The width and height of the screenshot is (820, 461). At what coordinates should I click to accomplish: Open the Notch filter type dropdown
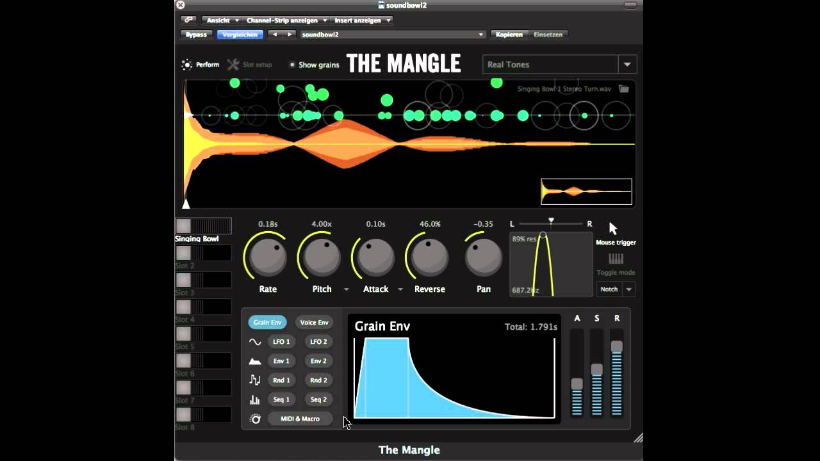point(616,289)
